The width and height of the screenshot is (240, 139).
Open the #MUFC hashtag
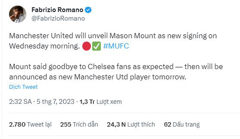[116, 46]
